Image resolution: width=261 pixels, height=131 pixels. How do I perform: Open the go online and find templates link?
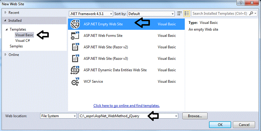127,106
